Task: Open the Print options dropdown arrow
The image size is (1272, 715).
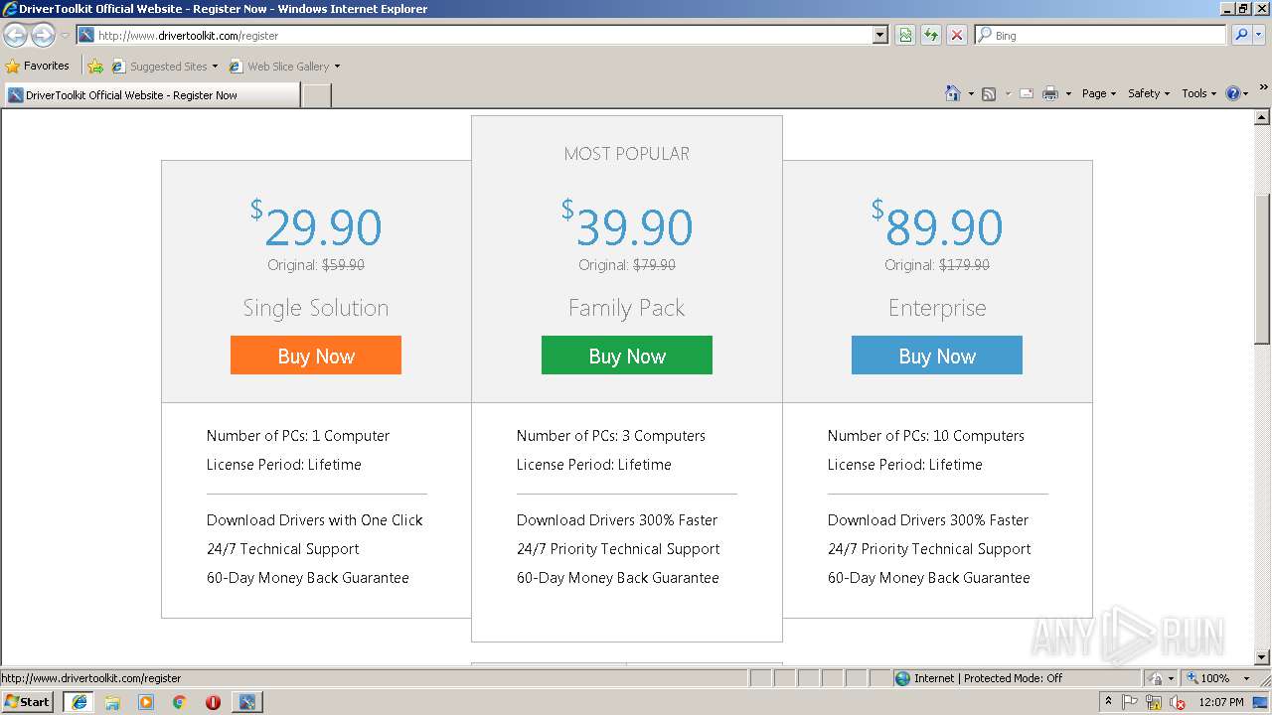Action: (x=1068, y=93)
